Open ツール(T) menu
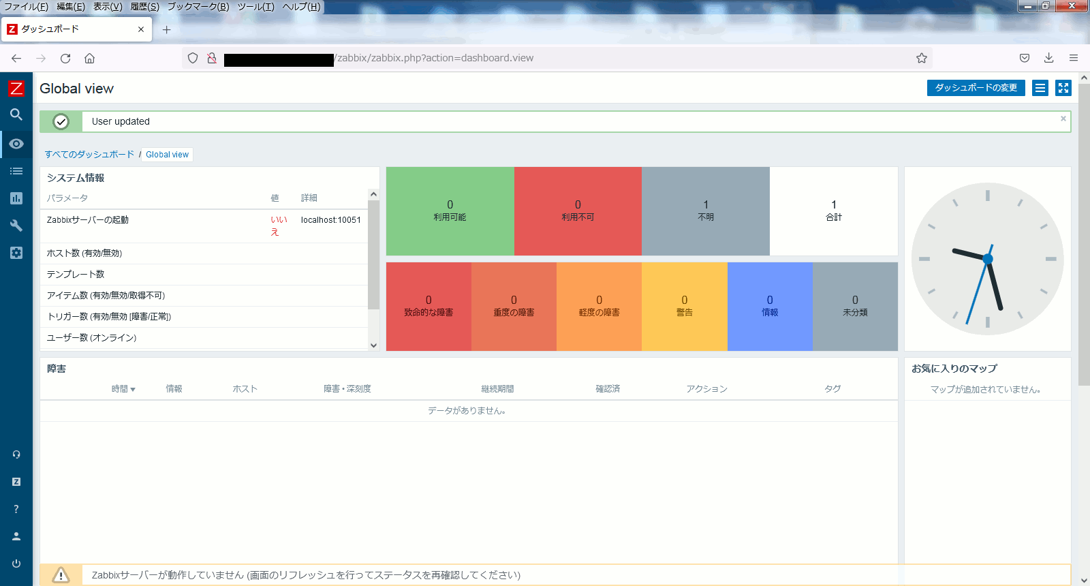 (x=255, y=7)
